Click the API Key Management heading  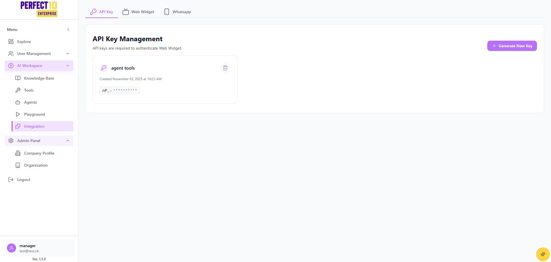click(x=127, y=39)
